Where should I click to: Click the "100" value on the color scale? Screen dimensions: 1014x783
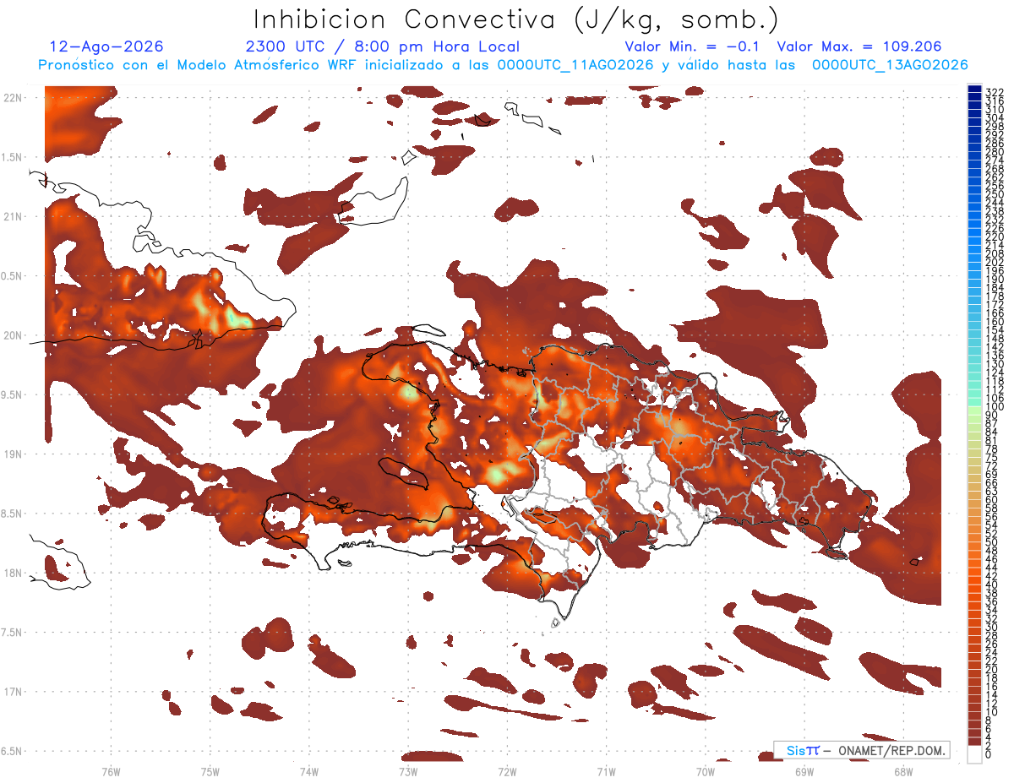pyautogui.click(x=994, y=406)
